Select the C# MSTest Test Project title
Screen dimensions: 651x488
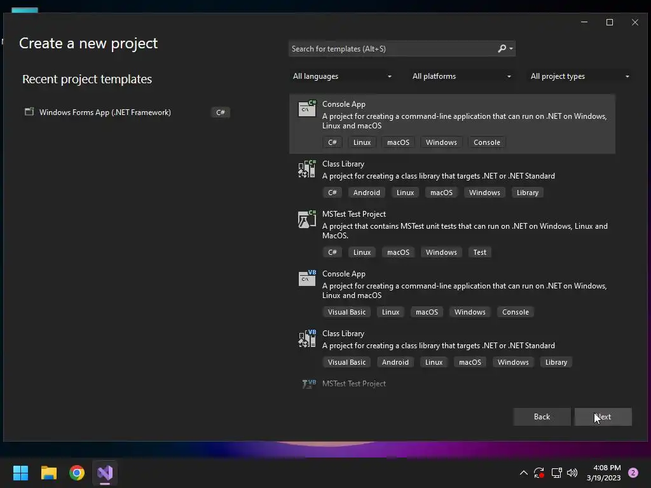[x=354, y=214]
